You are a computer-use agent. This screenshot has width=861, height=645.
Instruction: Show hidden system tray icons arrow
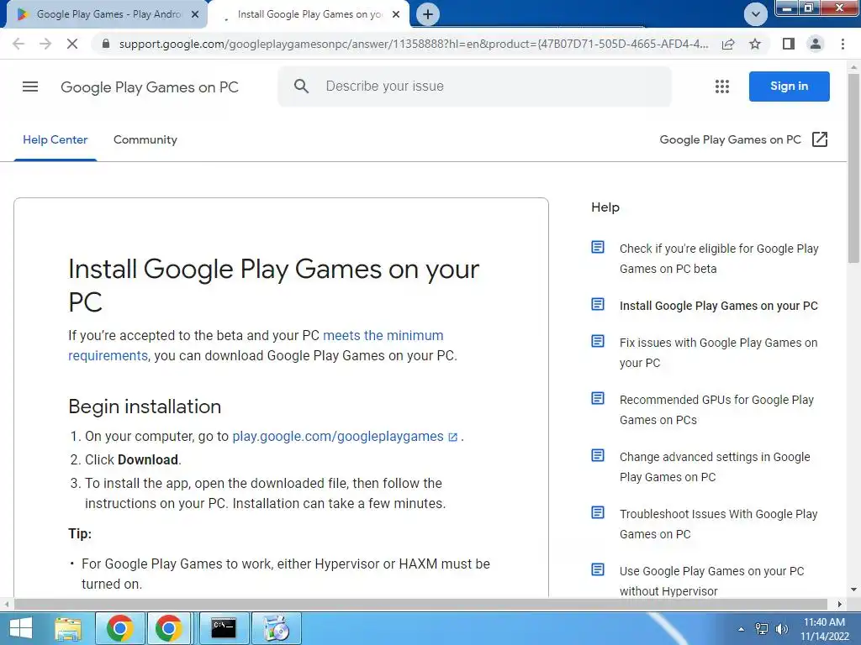coord(741,629)
